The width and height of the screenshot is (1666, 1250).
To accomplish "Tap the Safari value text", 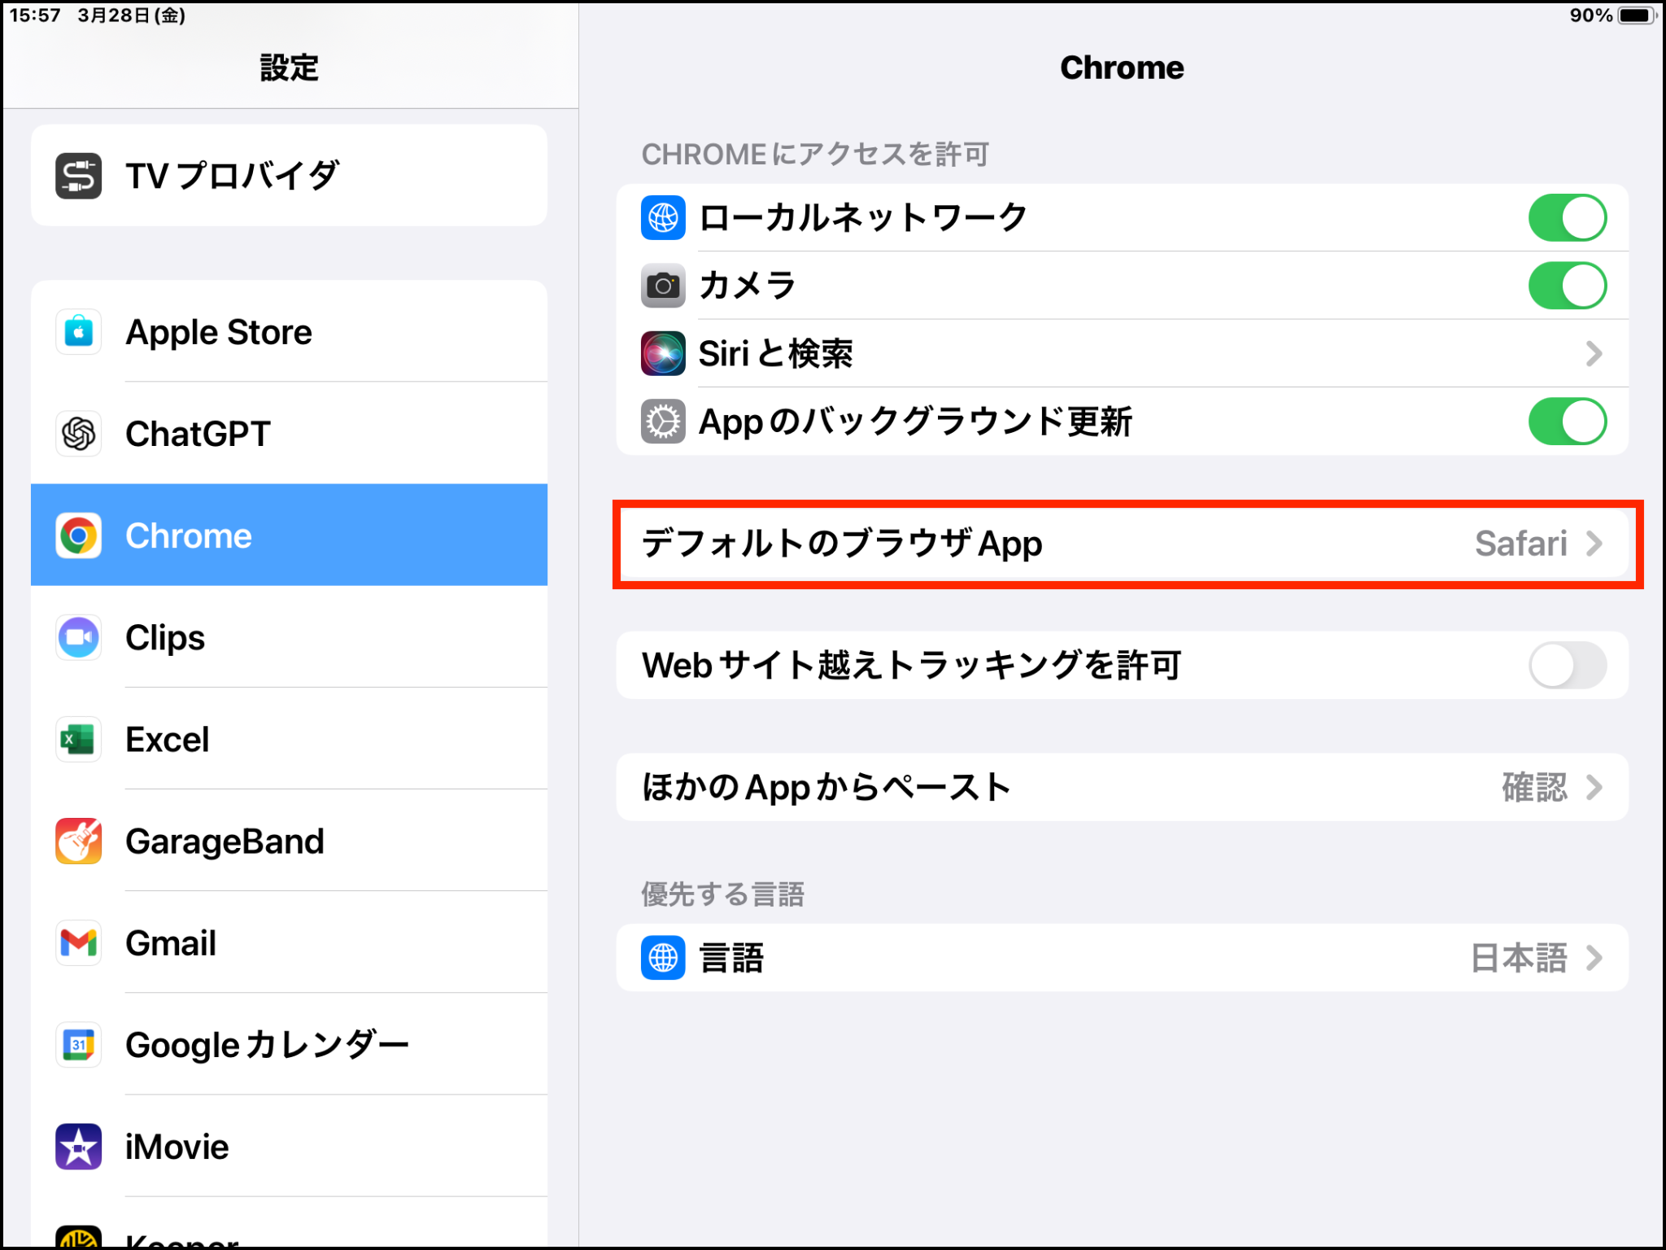I will tap(1520, 544).
